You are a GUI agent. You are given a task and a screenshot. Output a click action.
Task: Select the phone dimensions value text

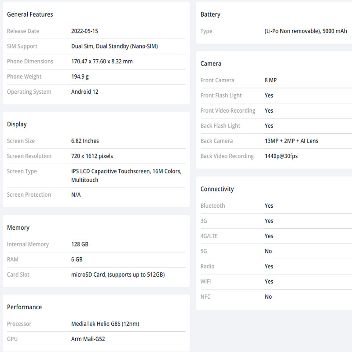[102, 61]
